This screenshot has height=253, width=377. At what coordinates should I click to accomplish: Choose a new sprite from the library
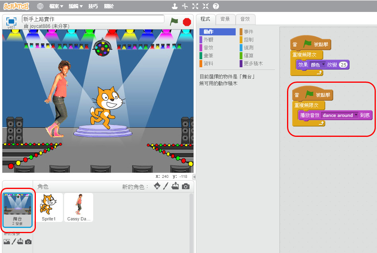[x=157, y=186]
